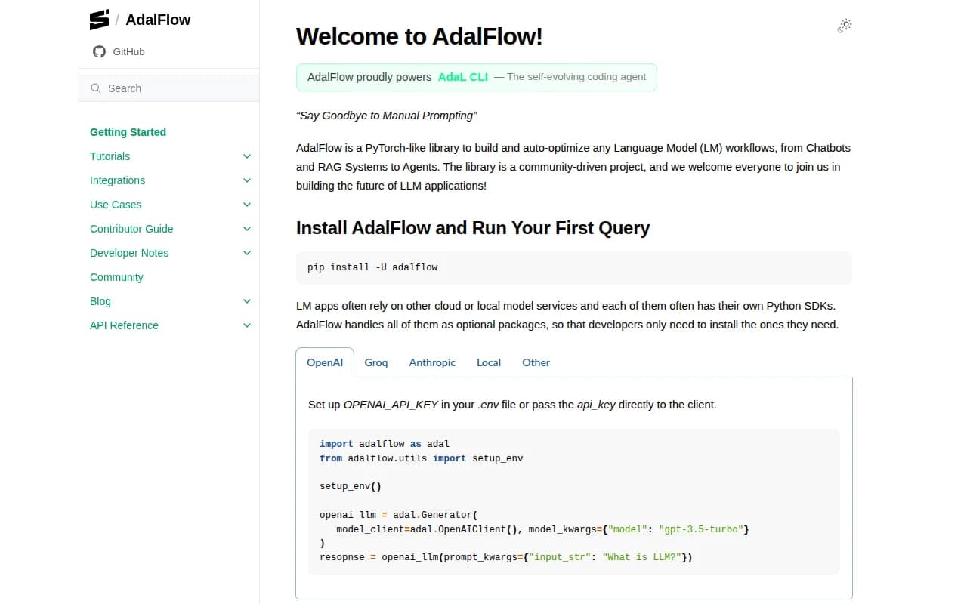Switch to the Groq tab
This screenshot has height=604, width=967.
[x=376, y=362]
